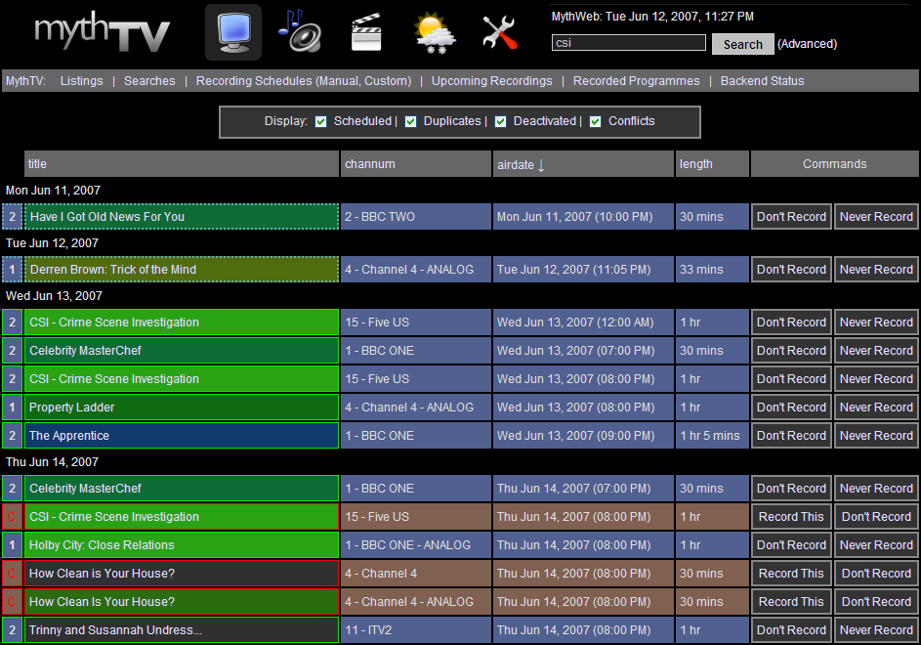This screenshot has height=645, width=921.
Task: Click the MythTV logo
Action: point(103,31)
